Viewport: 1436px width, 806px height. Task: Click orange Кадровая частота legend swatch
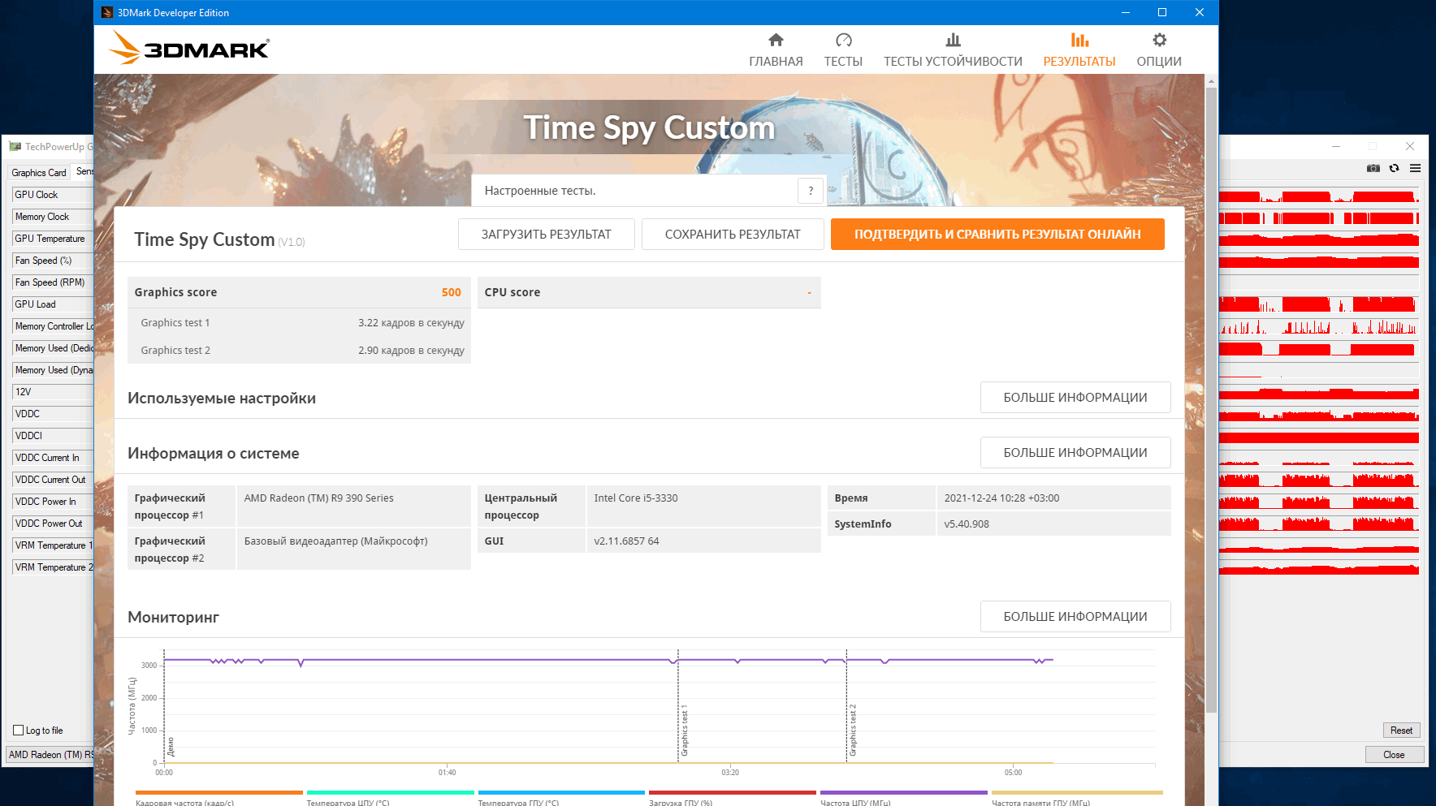(x=218, y=793)
